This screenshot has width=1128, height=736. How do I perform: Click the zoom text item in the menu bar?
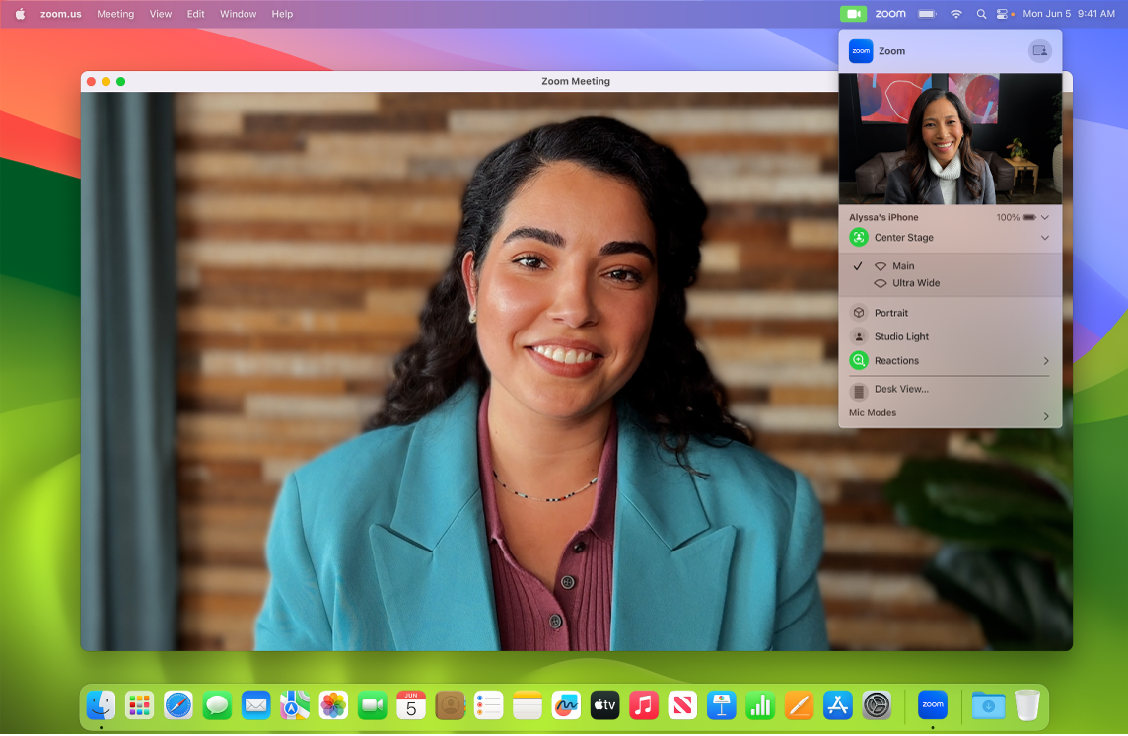coord(889,14)
